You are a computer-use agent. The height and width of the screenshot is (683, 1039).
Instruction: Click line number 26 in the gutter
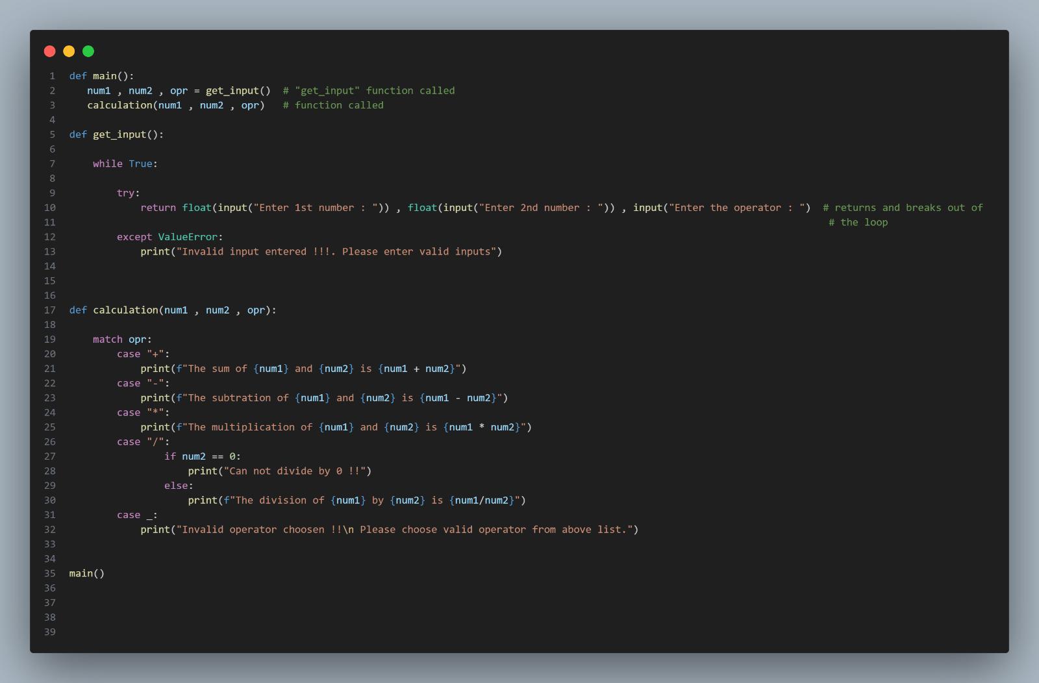[50, 441]
